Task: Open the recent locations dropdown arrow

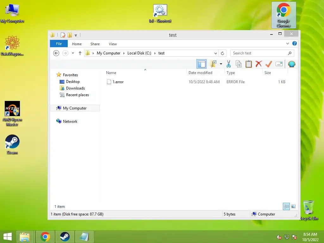Action: pyautogui.click(x=73, y=53)
